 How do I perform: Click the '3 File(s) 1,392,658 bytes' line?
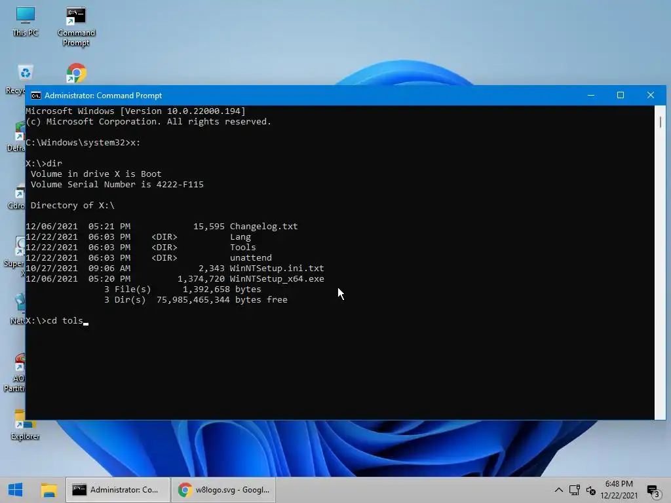click(183, 289)
